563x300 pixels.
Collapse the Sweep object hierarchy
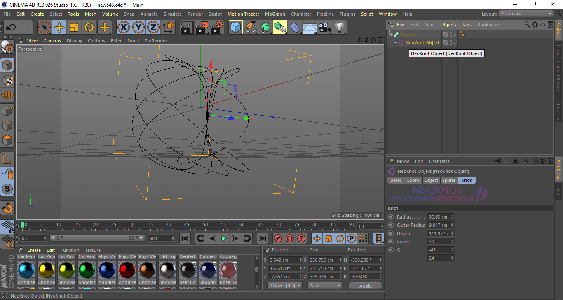click(390, 35)
